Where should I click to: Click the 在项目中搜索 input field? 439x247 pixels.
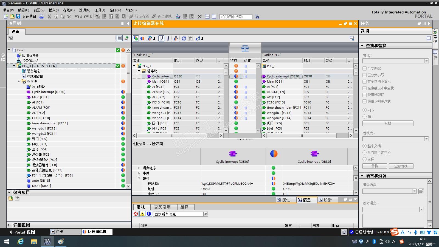tap(236, 17)
